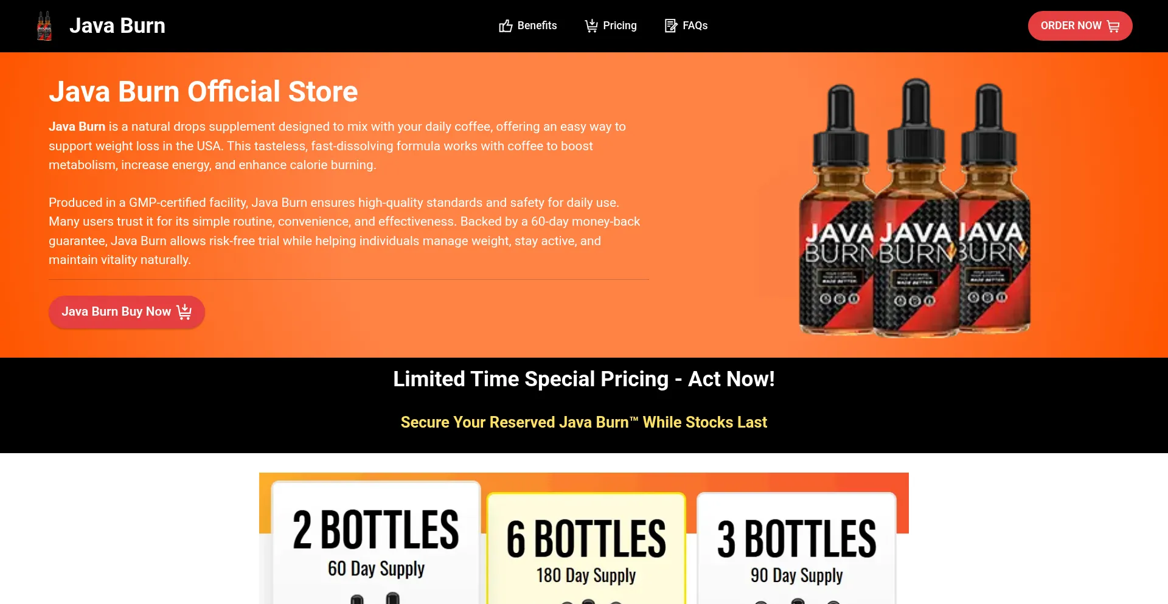Click the notepad icon beside FAQs
1168x604 pixels.
[671, 26]
